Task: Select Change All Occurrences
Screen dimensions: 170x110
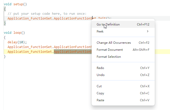Action: [123, 43]
